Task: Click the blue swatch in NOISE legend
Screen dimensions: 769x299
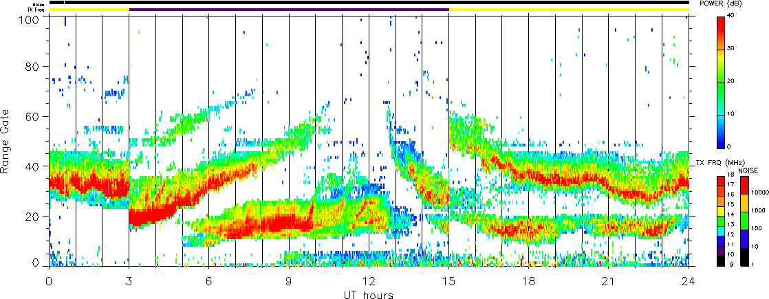Action: point(744,239)
